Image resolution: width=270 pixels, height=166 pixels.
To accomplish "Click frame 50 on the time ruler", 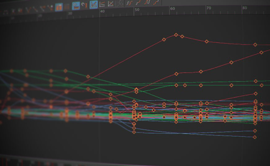I will 137,10.
